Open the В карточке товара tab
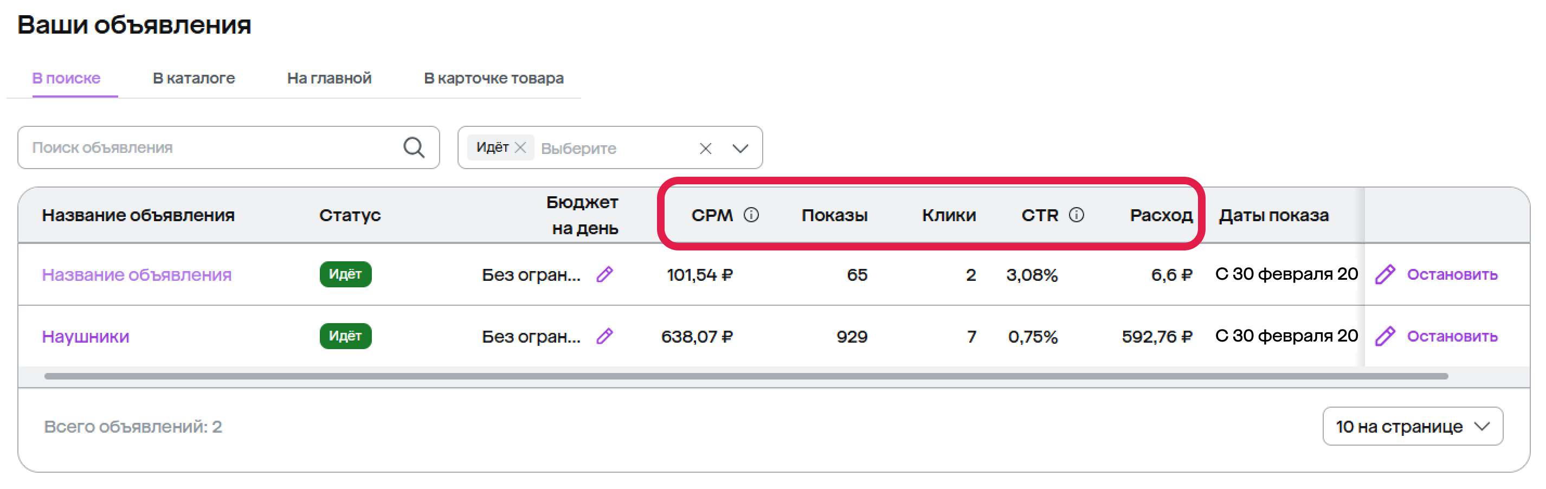The image size is (1546, 489). (493, 78)
